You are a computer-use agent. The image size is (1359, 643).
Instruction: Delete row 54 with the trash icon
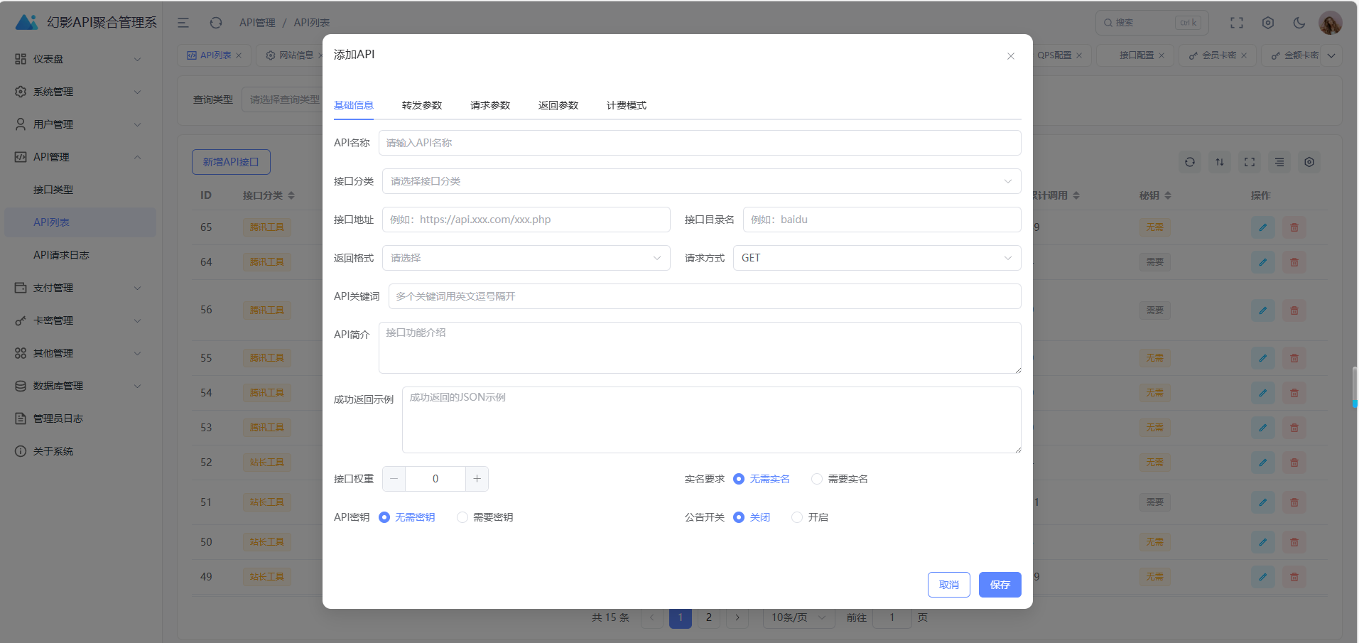1294,393
